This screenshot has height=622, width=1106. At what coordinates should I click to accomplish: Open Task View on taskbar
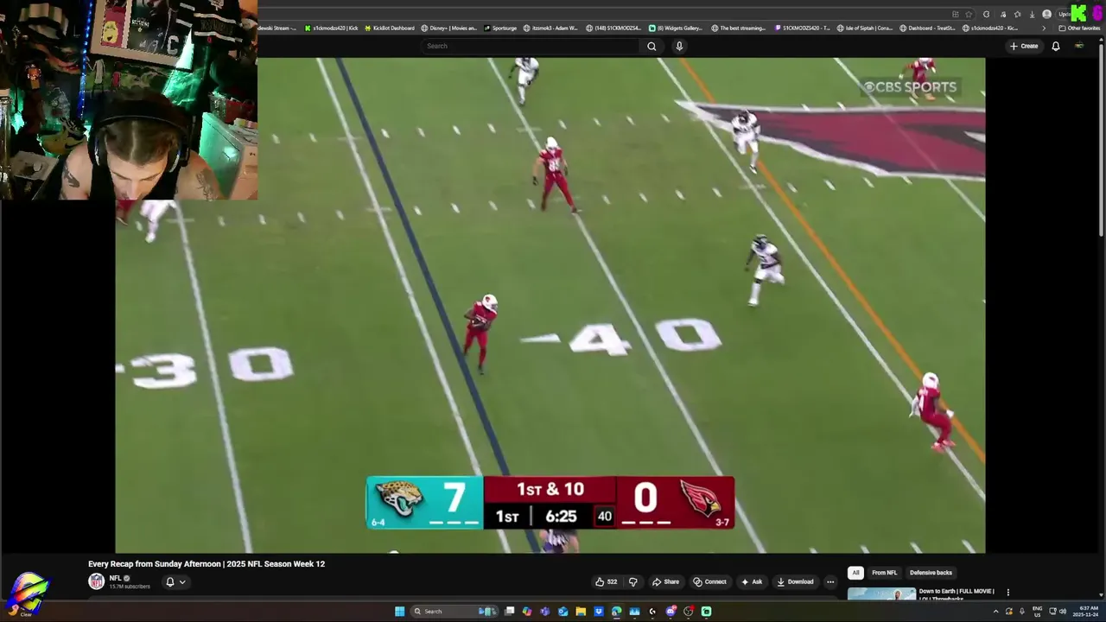[510, 611]
